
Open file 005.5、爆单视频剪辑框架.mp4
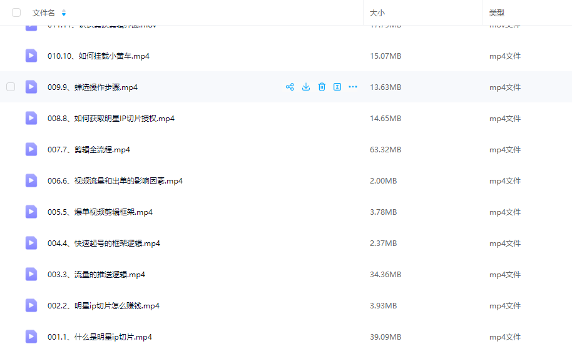pos(100,212)
